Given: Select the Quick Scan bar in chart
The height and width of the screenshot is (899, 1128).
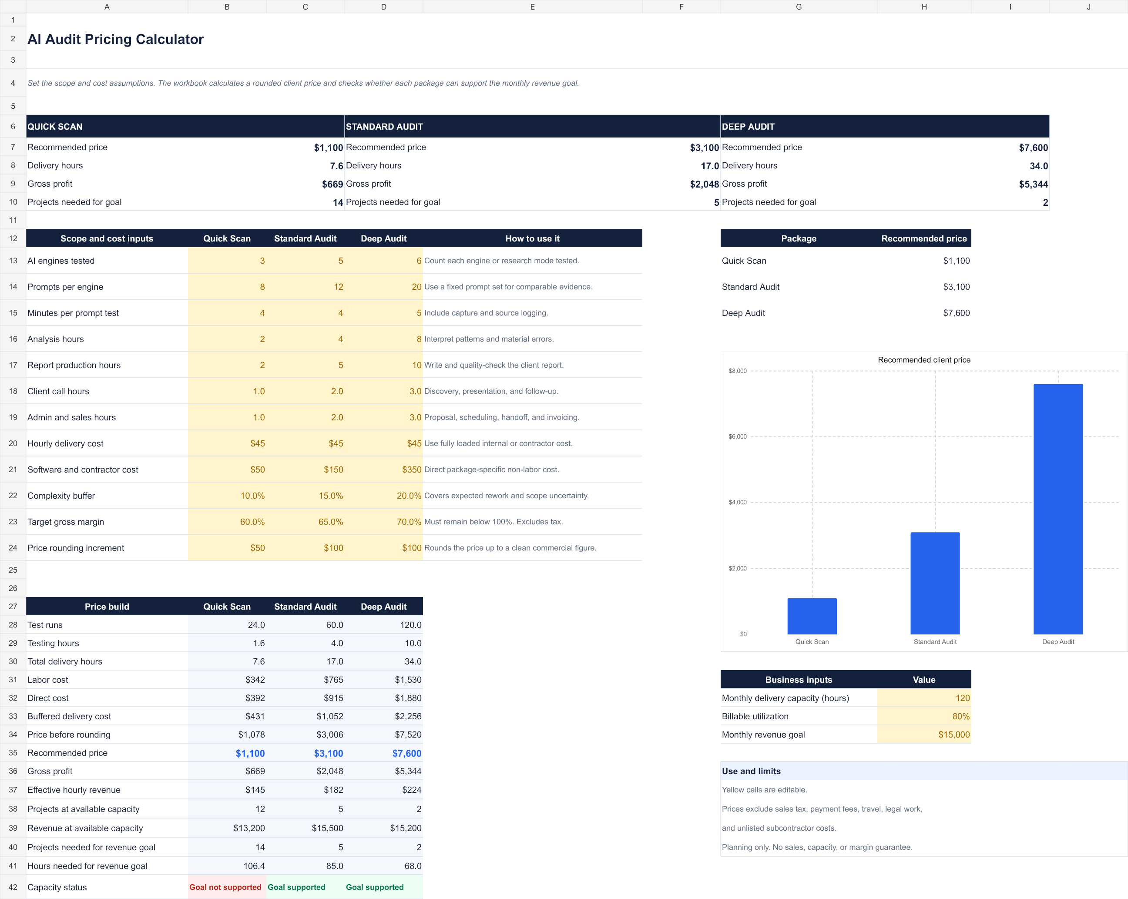Looking at the screenshot, I should click(x=812, y=617).
